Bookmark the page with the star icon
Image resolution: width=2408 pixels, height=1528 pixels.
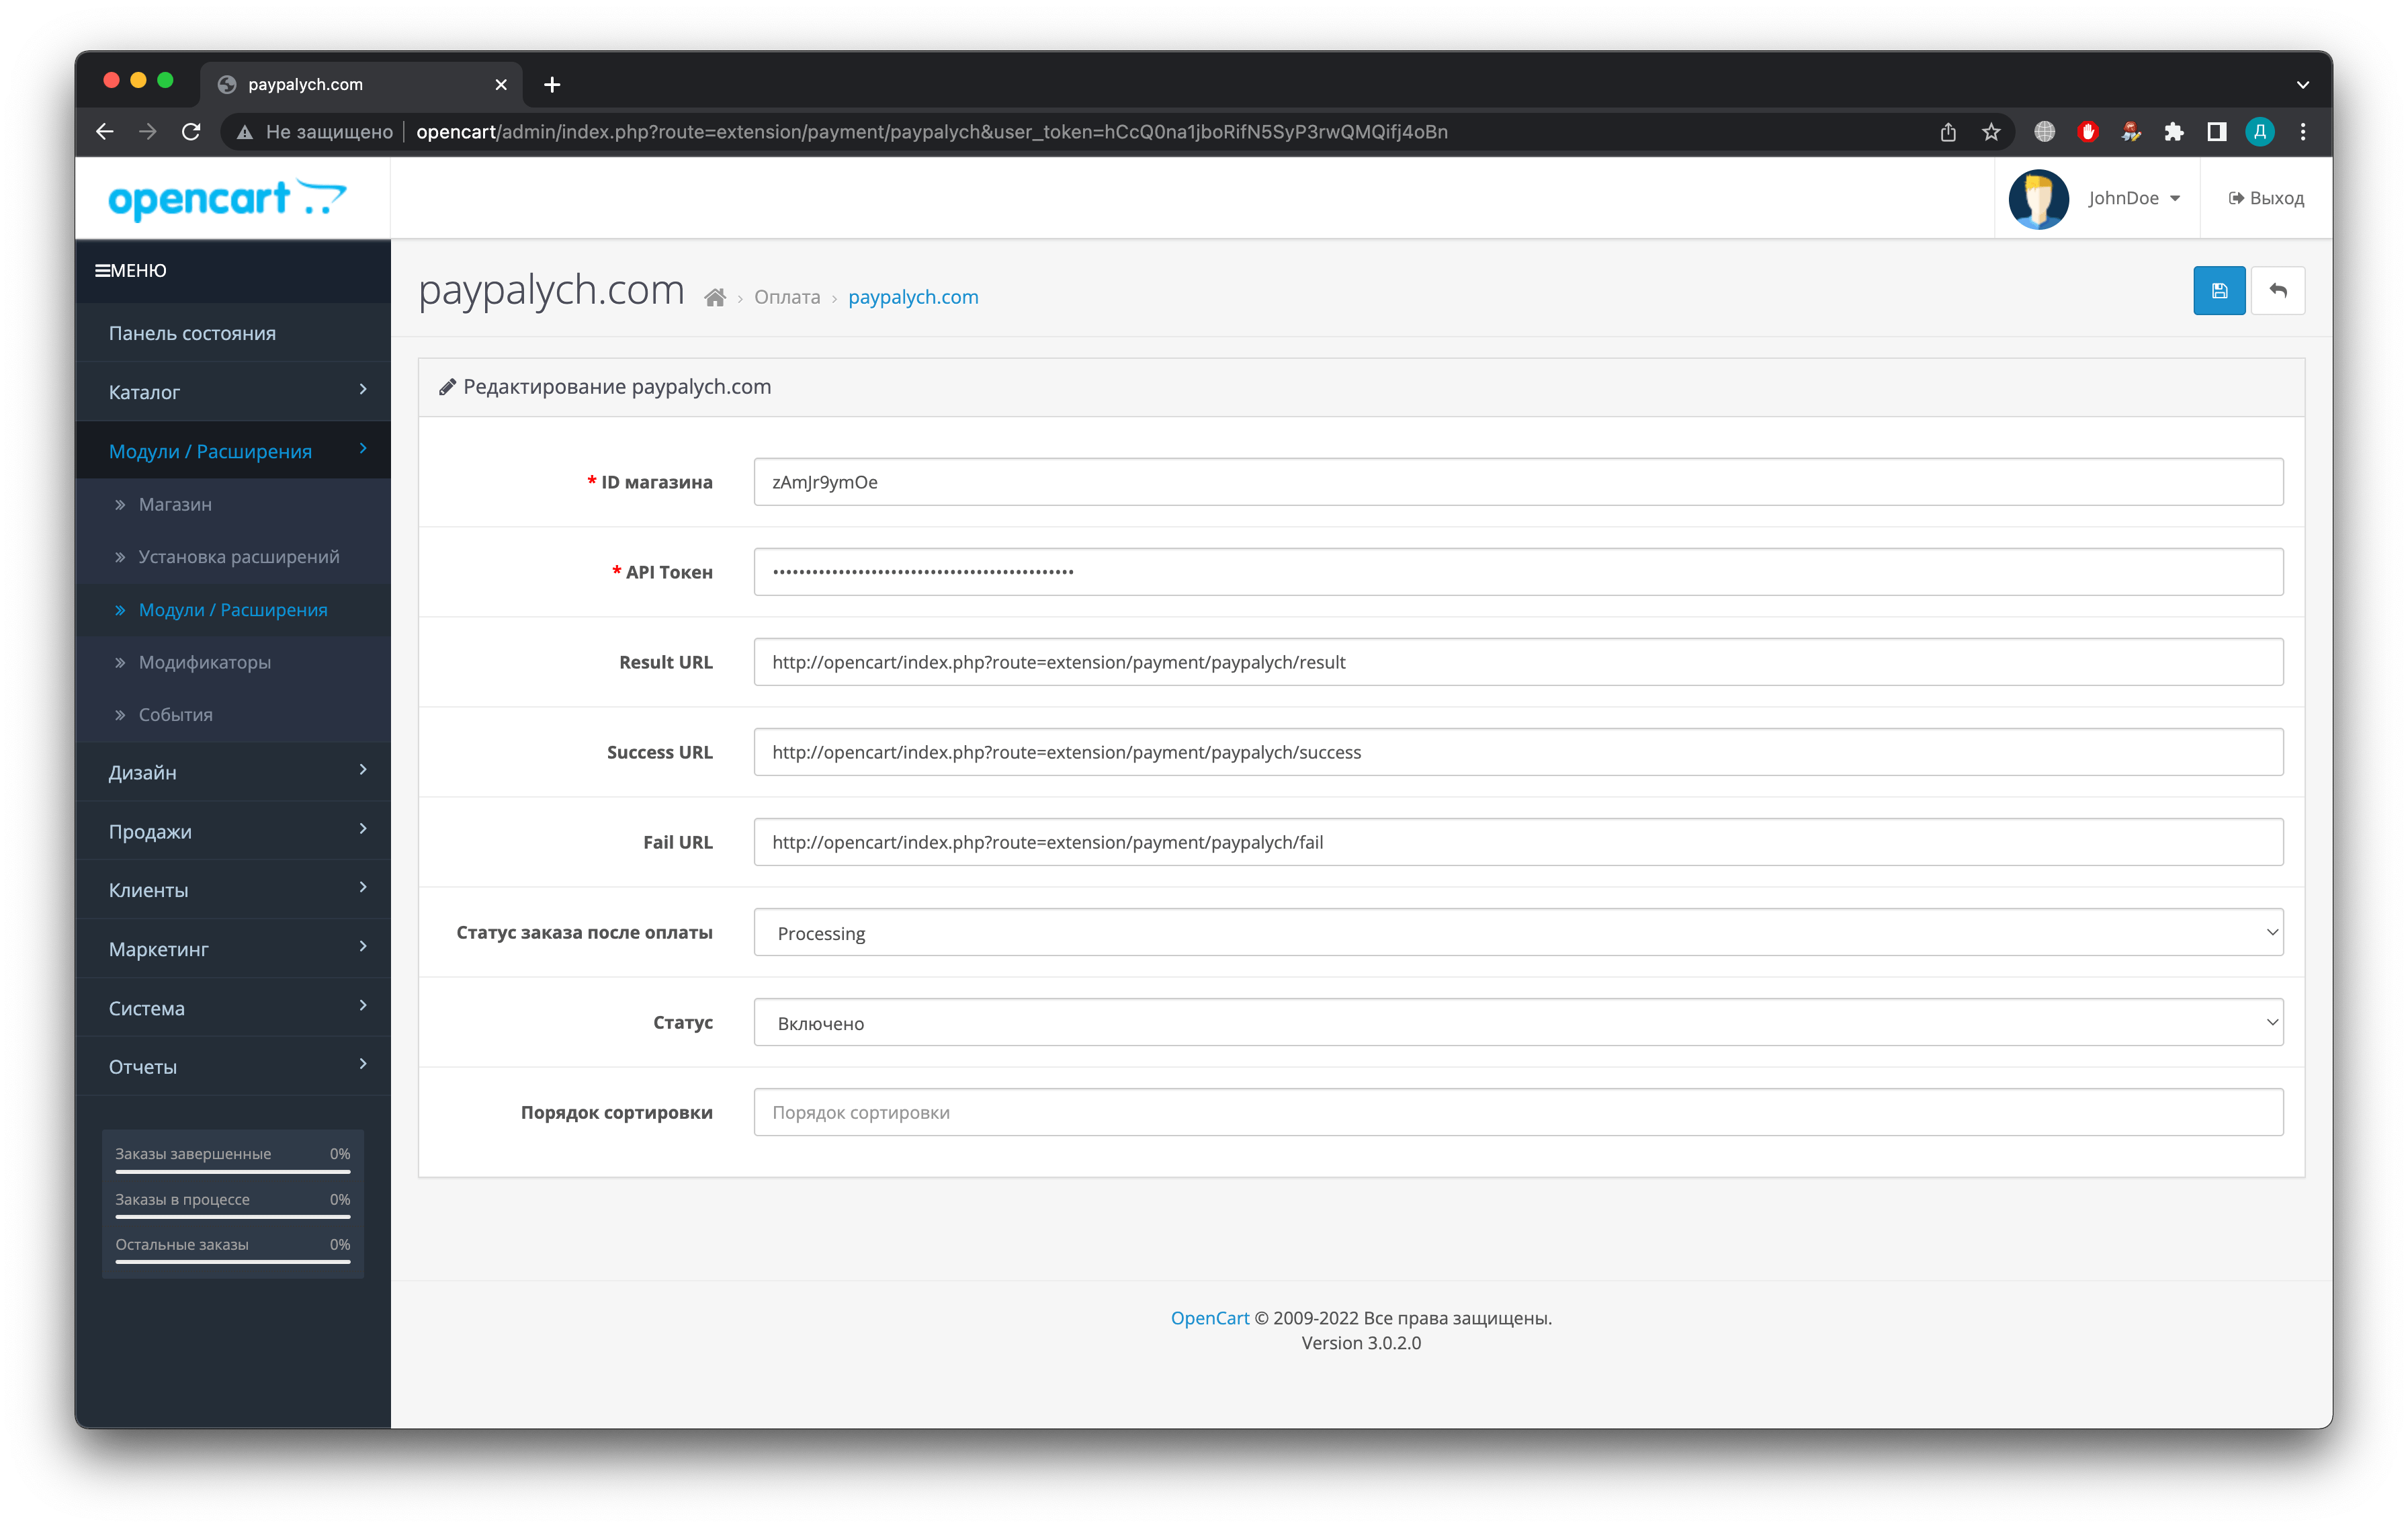coord(1991,131)
